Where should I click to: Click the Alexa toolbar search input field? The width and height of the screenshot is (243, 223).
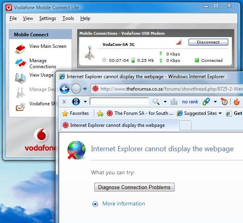coord(119,102)
